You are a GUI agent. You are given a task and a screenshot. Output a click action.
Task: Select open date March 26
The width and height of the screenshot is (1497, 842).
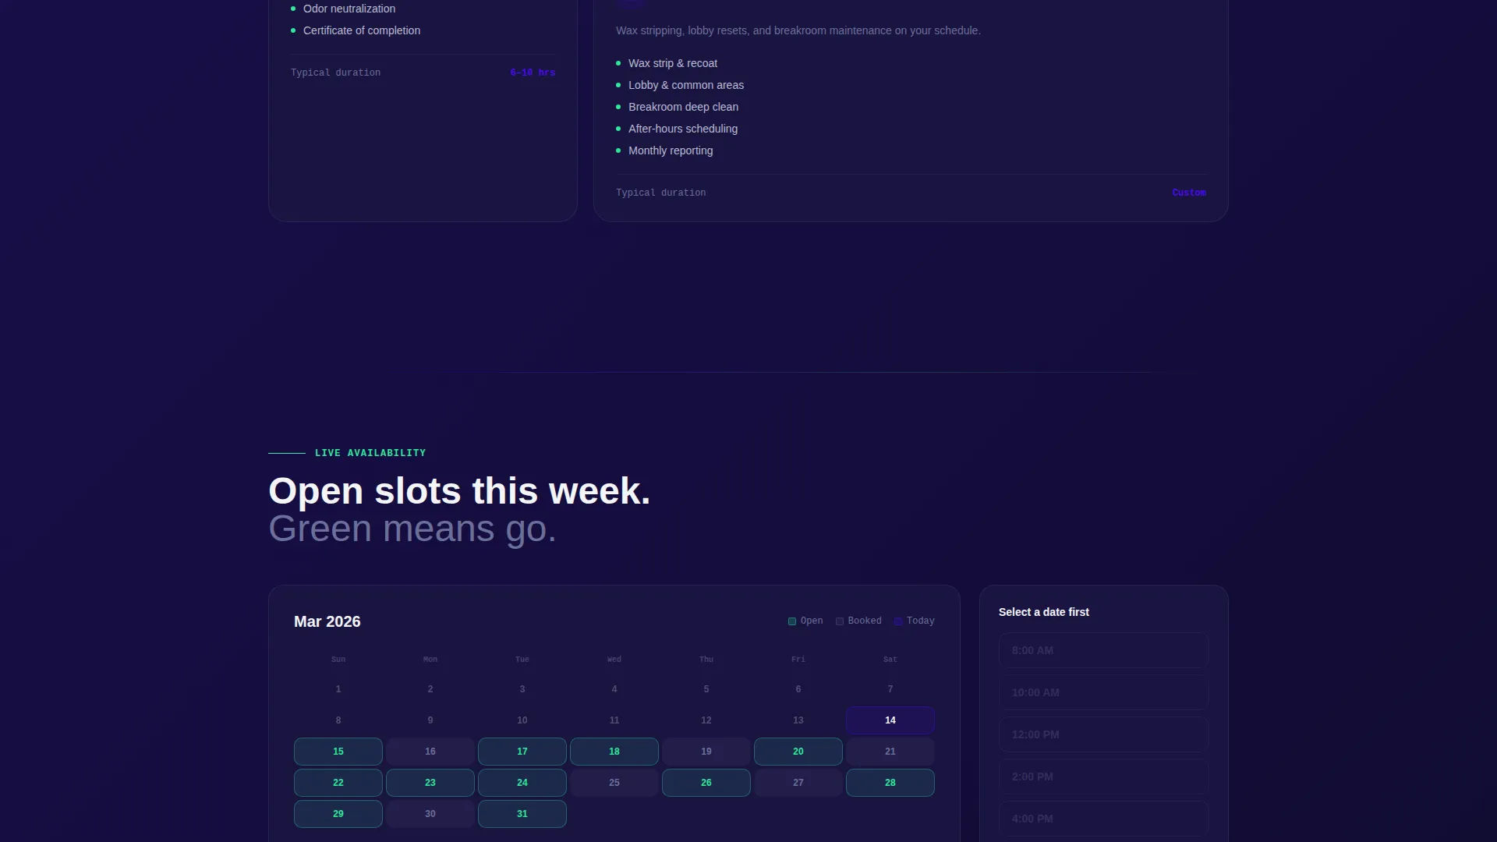[x=706, y=782]
